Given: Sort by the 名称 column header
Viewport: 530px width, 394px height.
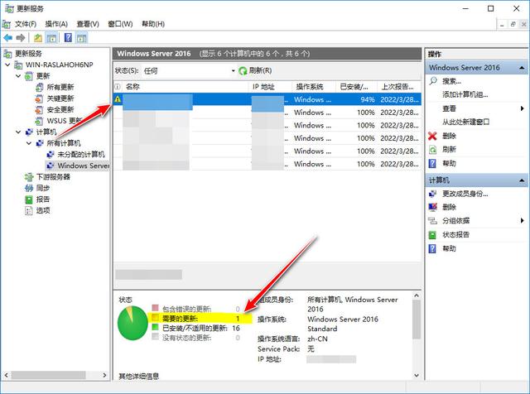Looking at the screenshot, I should (x=185, y=87).
